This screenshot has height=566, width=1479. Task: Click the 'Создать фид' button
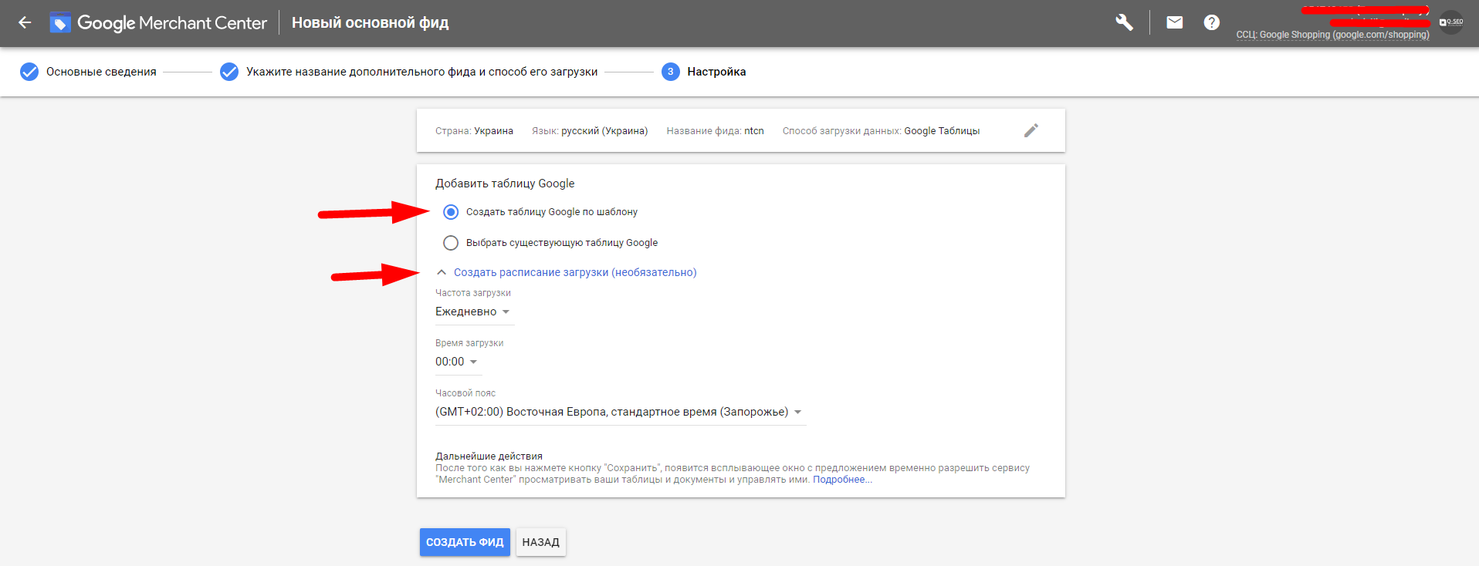tap(465, 542)
